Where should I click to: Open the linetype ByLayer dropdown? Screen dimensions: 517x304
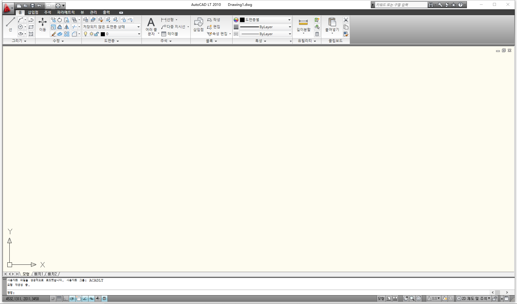click(265, 34)
